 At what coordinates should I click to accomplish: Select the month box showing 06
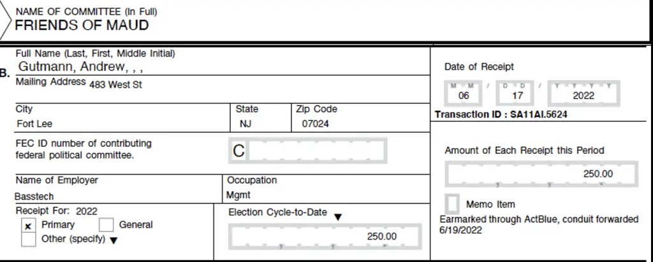click(x=464, y=93)
